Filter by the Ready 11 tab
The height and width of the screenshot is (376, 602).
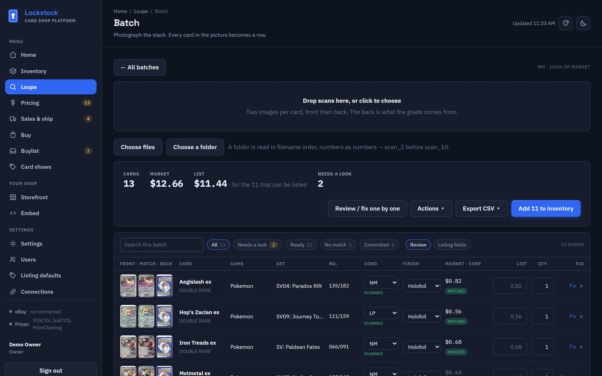tap(301, 245)
